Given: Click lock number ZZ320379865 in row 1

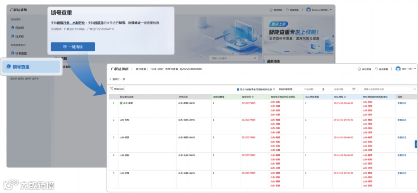Looking at the screenshot, I should (x=248, y=103).
